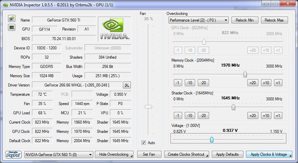
Task: Open the Performance Level dropdown
Action: [198, 20]
